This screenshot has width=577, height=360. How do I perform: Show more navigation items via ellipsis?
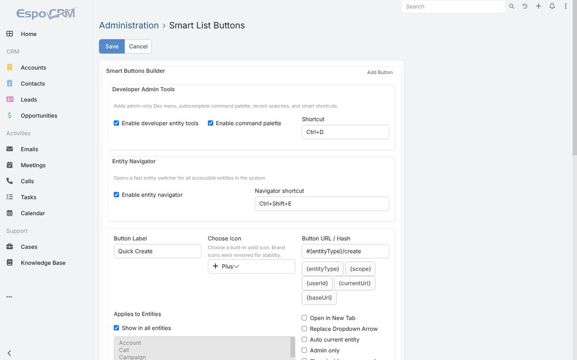tap(9, 297)
